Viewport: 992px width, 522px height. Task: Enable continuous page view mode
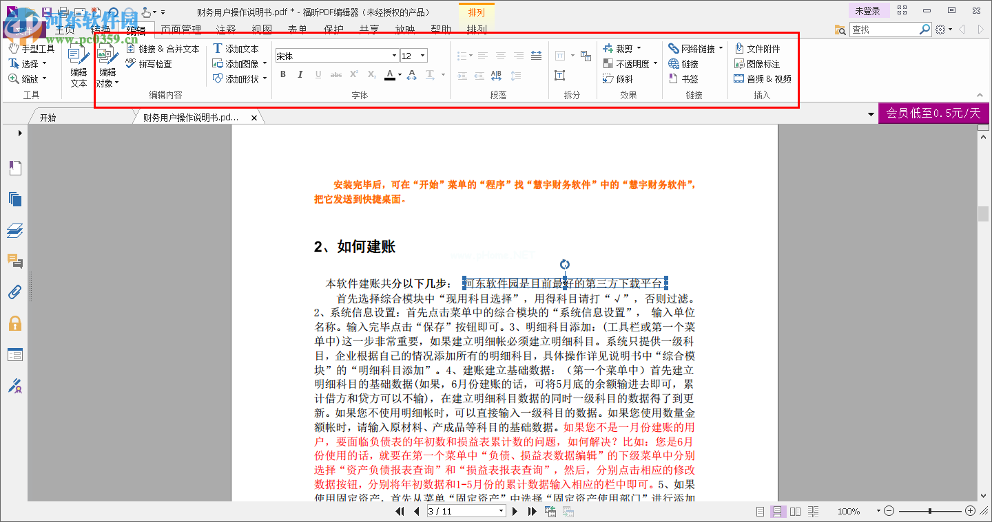tap(778, 512)
